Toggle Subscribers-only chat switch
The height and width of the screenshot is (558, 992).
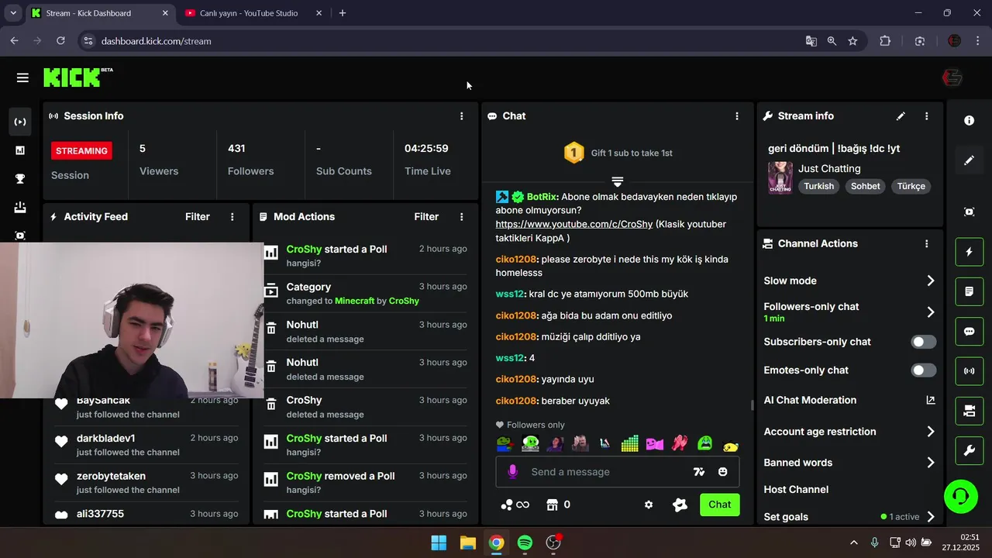pos(923,342)
